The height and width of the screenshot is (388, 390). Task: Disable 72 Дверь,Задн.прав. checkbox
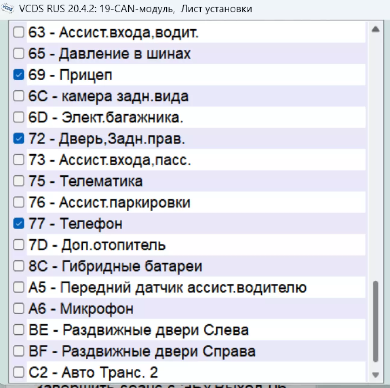19,139
